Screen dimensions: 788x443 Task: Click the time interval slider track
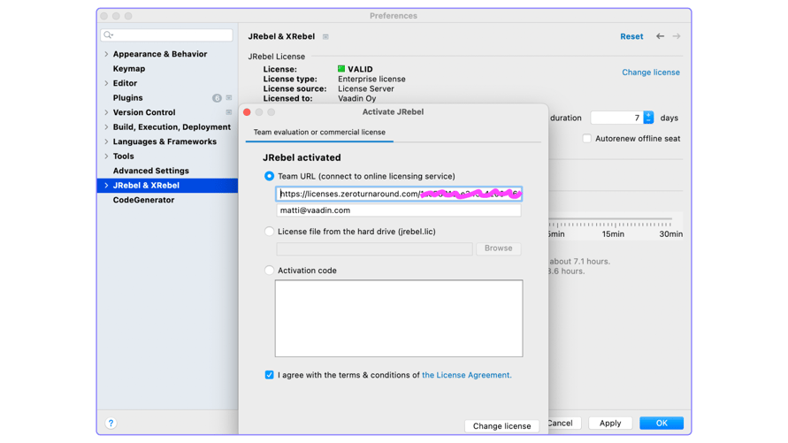coord(610,219)
